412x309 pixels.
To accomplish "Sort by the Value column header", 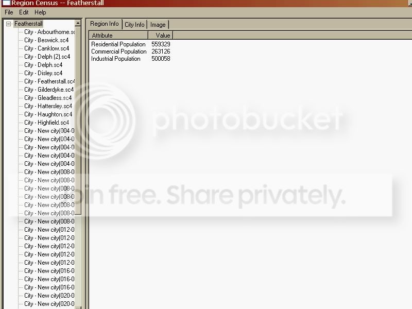I will (161, 35).
